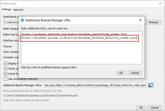Toggle the 'Verify co...' checkbox
The height and width of the screenshot is (111, 165).
5,69
